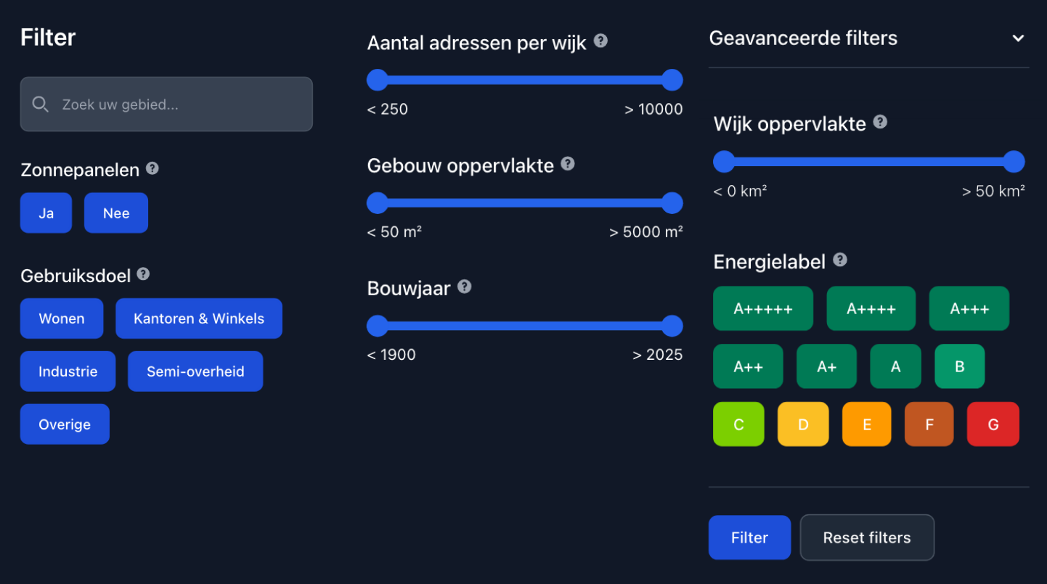Open the Energielabel info icon
Image resolution: width=1047 pixels, height=584 pixels.
click(840, 260)
